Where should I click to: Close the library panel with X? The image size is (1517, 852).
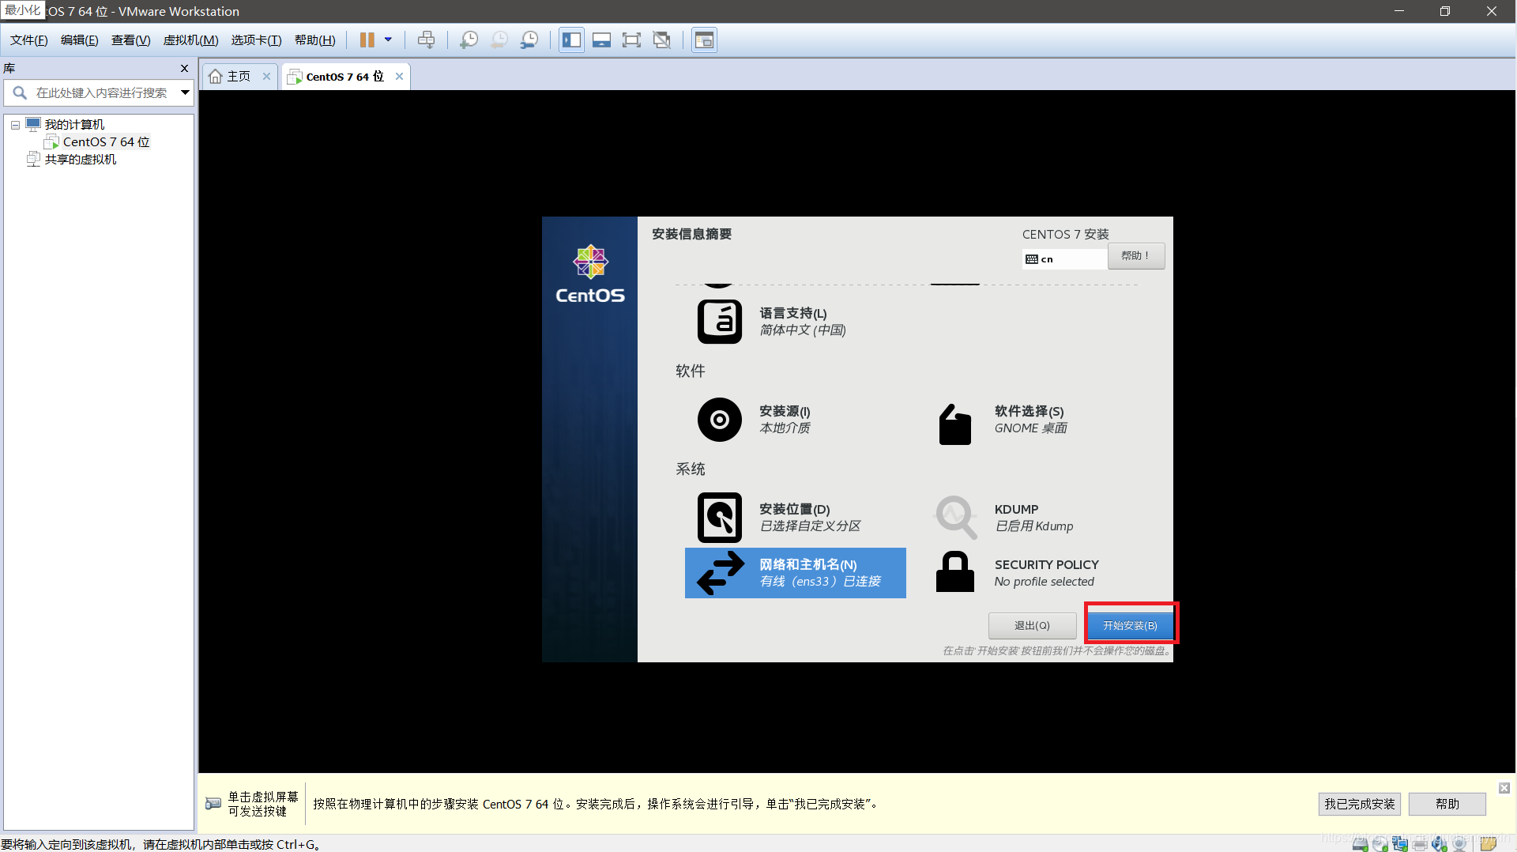click(x=185, y=69)
